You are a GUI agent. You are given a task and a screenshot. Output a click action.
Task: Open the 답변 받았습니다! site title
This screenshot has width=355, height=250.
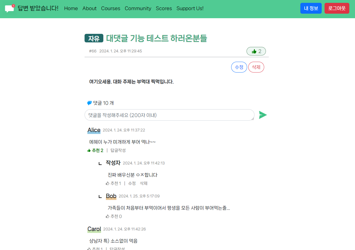[38, 8]
